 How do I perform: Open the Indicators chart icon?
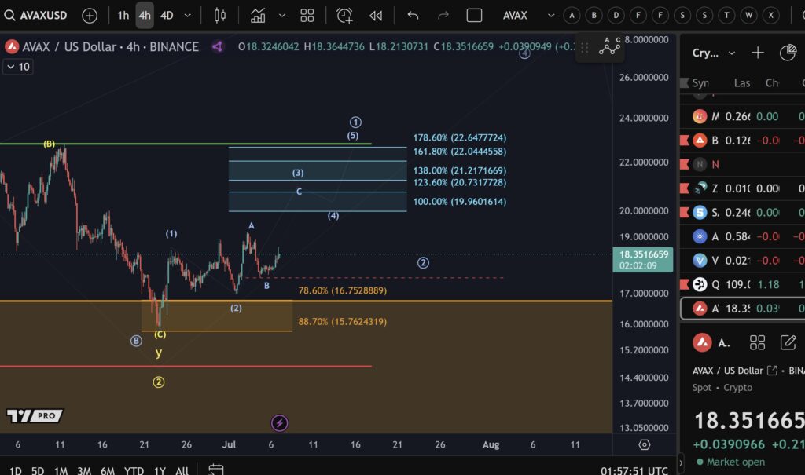pyautogui.click(x=258, y=16)
